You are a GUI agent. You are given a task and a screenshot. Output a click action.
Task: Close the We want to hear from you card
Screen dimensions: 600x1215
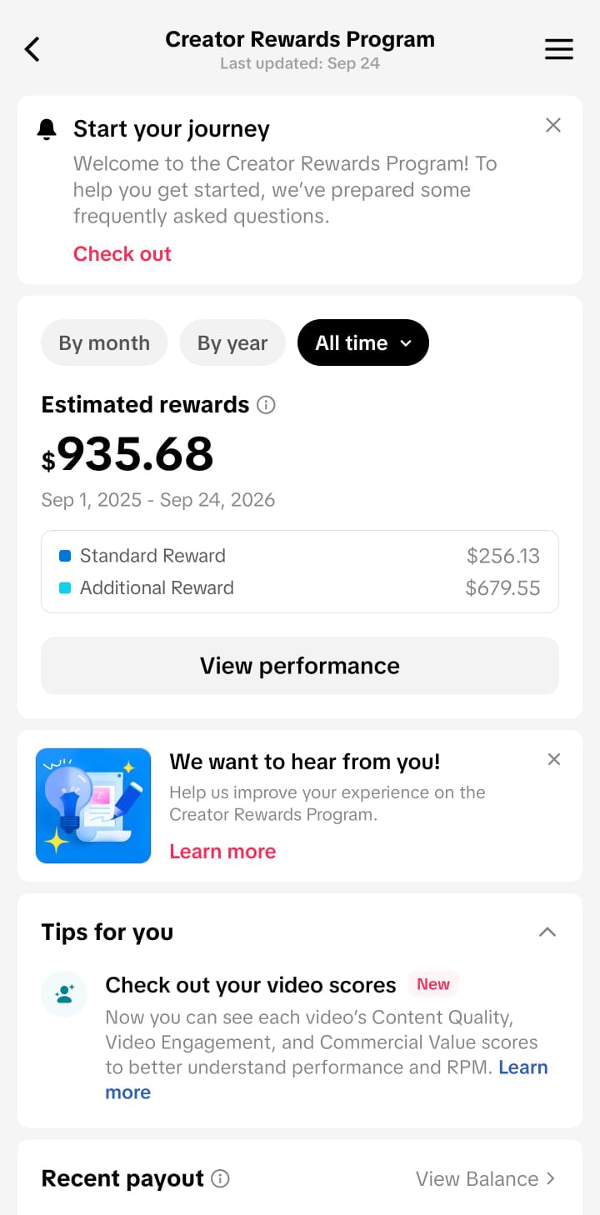[x=554, y=759]
